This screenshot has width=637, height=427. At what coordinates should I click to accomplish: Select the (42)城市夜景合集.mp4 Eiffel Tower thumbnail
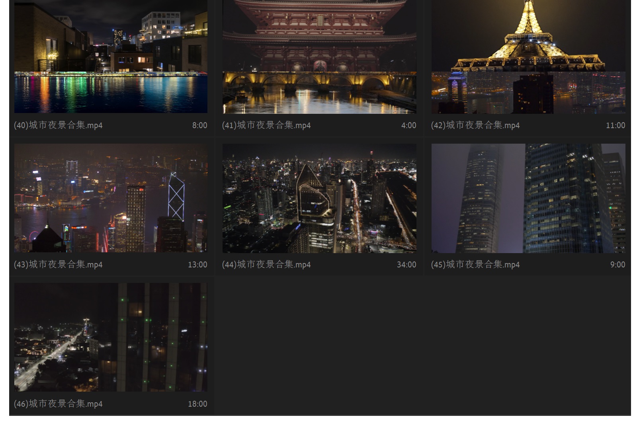click(x=528, y=57)
